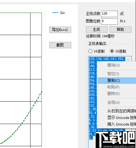
Task: Click the Sin legend entry
Action: 59,13
